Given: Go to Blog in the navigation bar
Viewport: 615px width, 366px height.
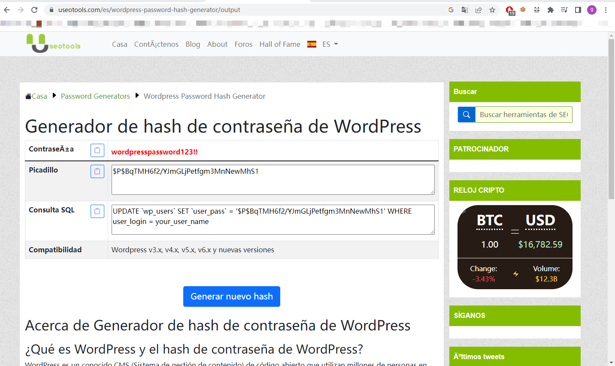Looking at the screenshot, I should point(193,44).
